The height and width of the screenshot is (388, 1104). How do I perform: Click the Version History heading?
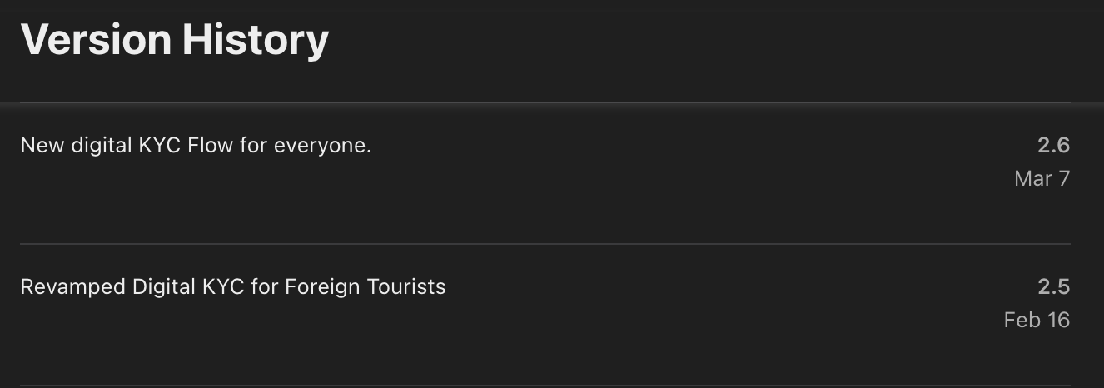pyautogui.click(x=175, y=39)
